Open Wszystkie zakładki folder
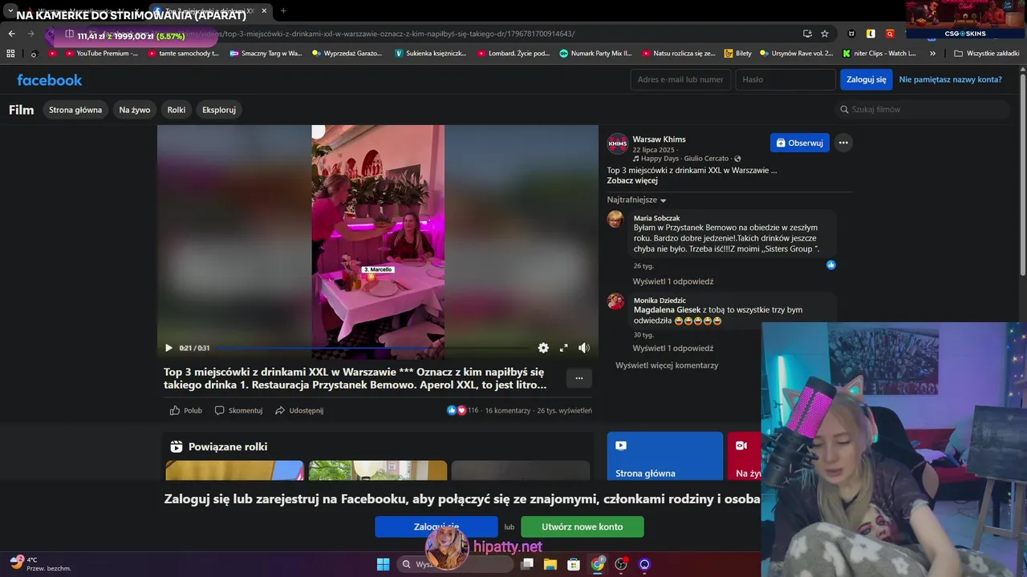The height and width of the screenshot is (577, 1027). 986,54
